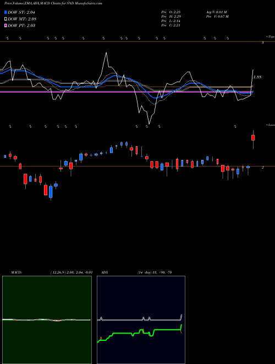Click the latest red candlestick at far right

click(x=253, y=138)
